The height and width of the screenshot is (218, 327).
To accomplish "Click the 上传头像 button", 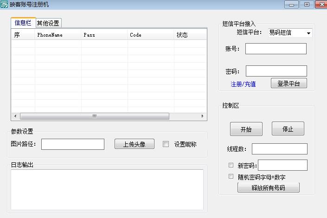I will pyautogui.click(x=134, y=144).
